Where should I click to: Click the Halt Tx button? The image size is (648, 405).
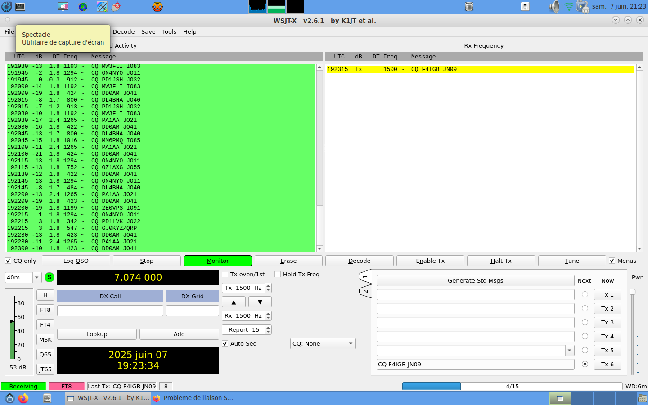(501, 261)
